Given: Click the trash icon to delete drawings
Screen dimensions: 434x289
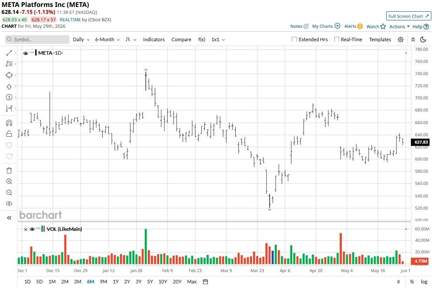Looking at the screenshot, I should (9, 171).
